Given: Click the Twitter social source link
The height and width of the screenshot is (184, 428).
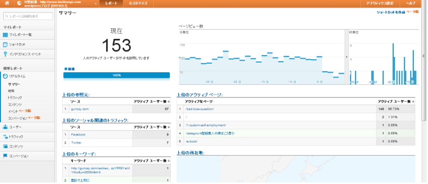Looking at the screenshot, I should [76, 143].
